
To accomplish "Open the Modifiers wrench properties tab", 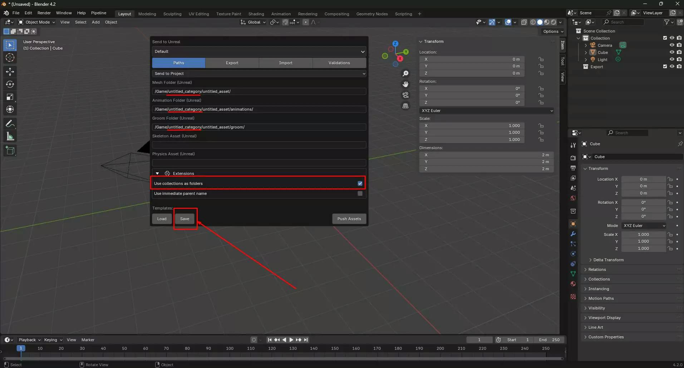I will click(573, 234).
